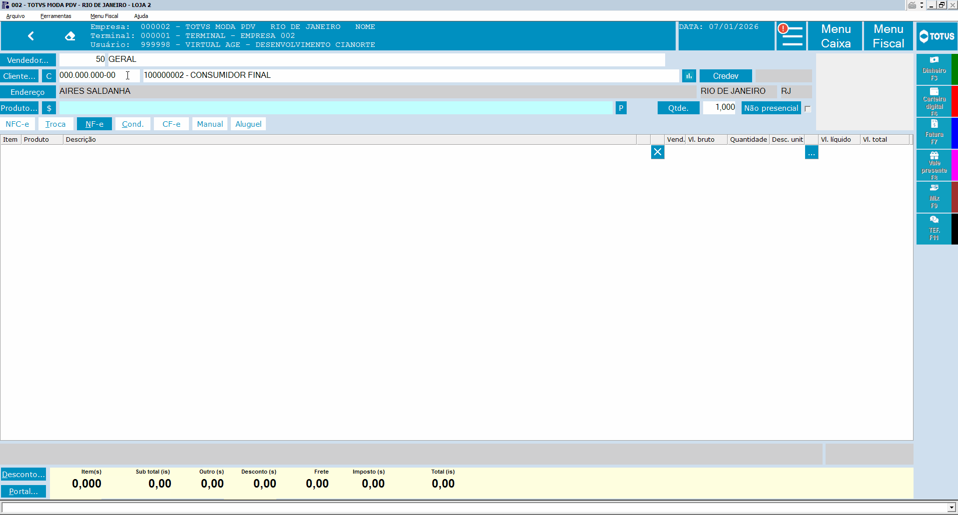
Task: Switch to the NFC-e tab
Action: coord(17,124)
